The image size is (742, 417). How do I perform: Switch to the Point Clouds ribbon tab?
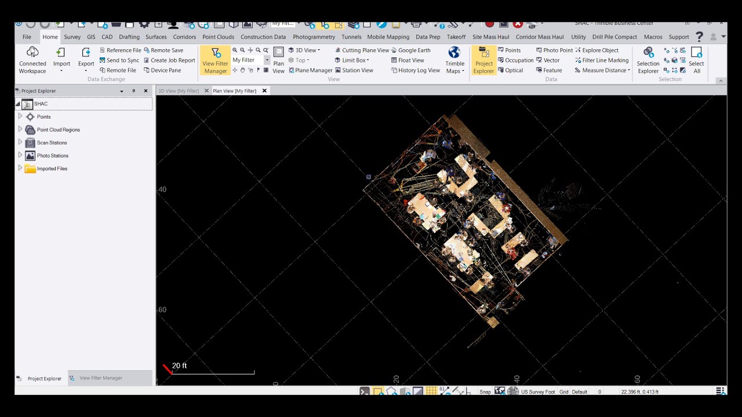point(218,36)
